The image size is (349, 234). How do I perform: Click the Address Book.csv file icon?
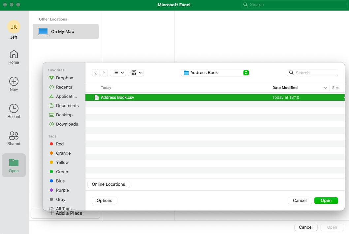coord(97,97)
